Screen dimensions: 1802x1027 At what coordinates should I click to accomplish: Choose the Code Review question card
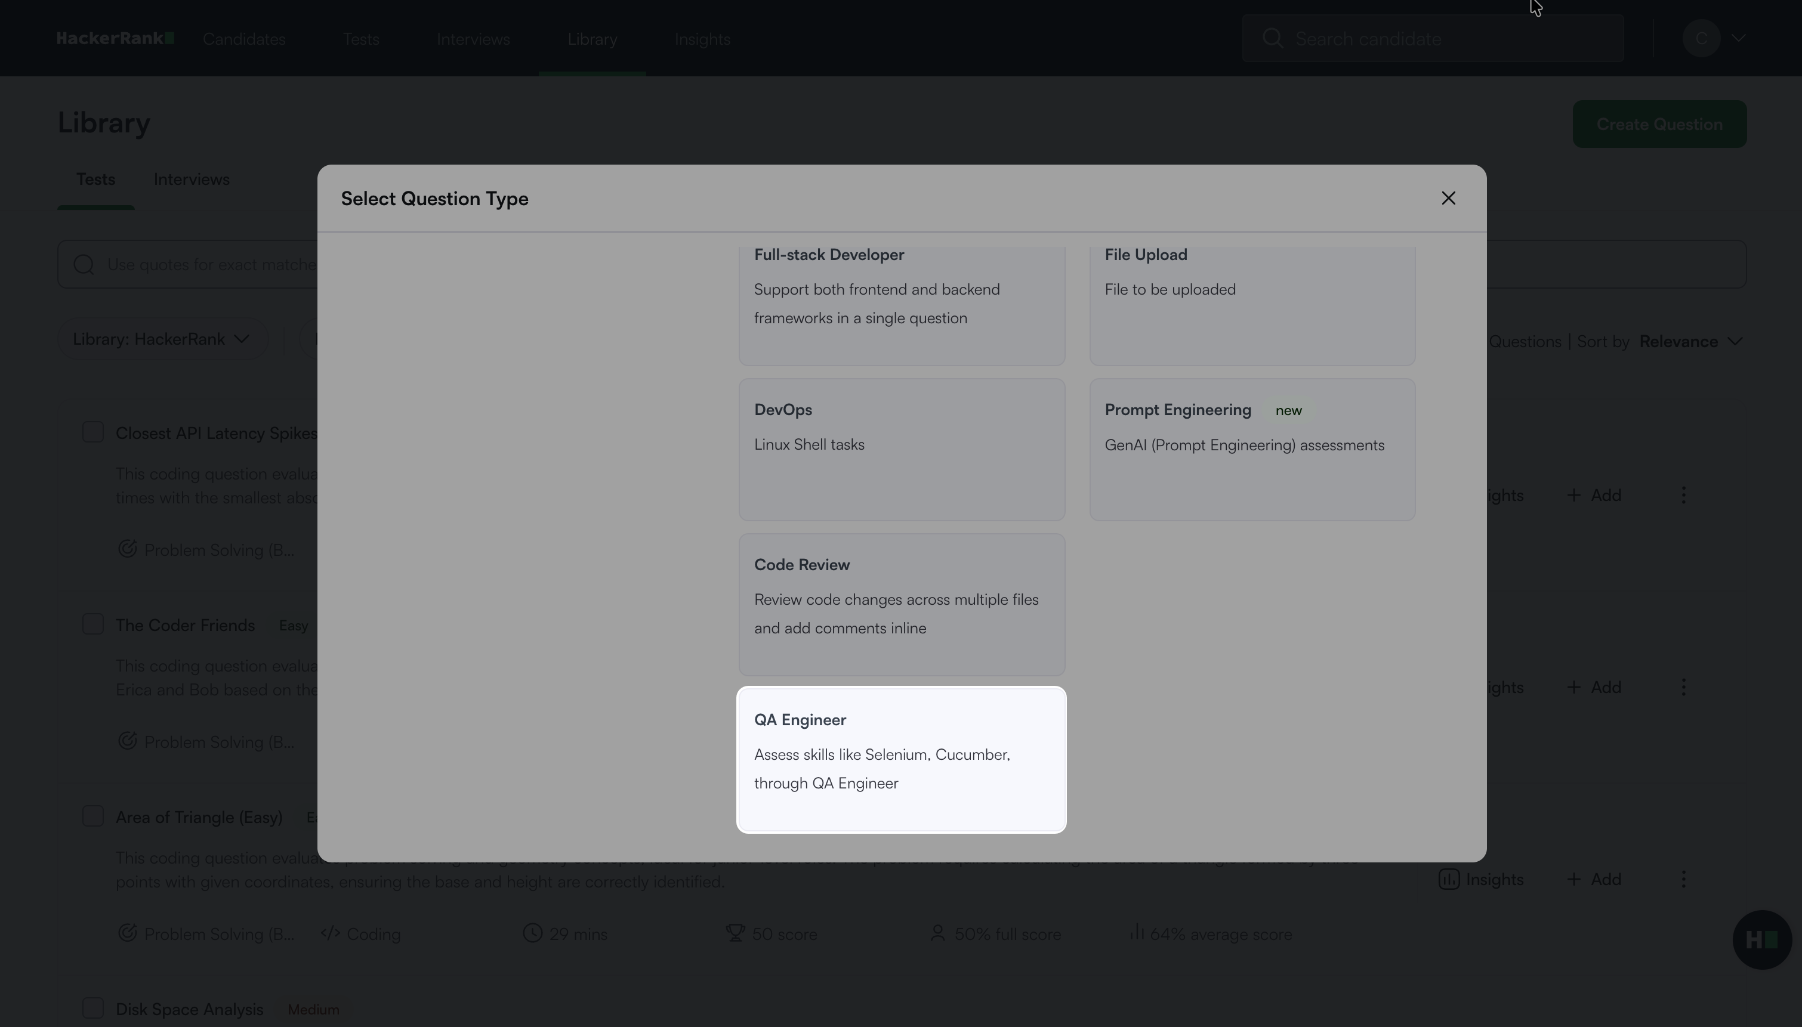[x=901, y=604]
